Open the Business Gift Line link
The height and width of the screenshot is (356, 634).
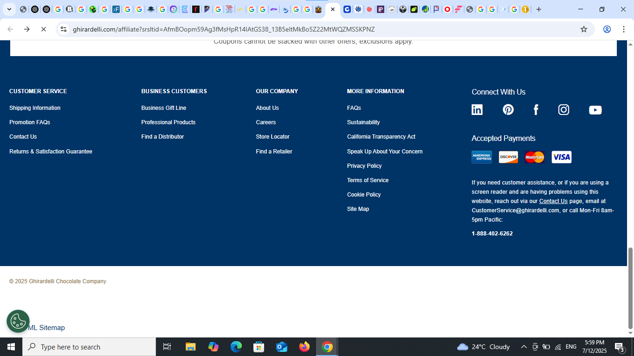[x=164, y=108]
